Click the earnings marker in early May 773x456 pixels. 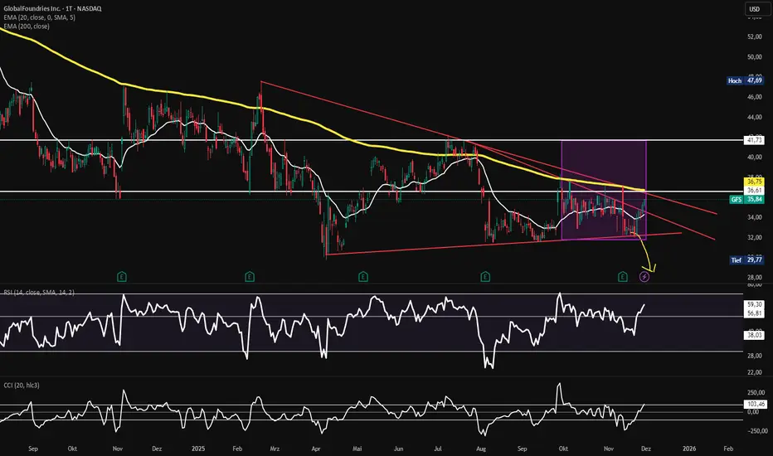tap(362, 277)
